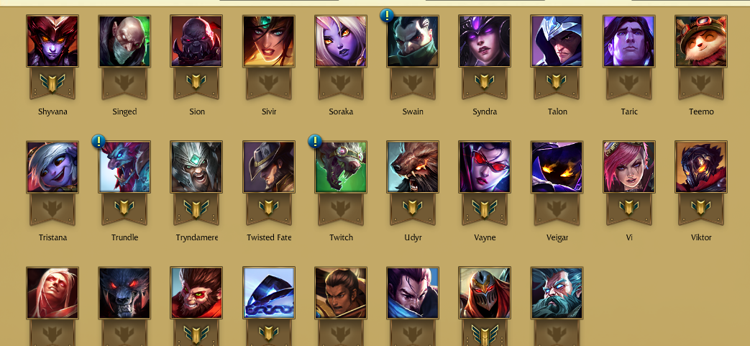Select the Taric champion thumbnail

629,41
